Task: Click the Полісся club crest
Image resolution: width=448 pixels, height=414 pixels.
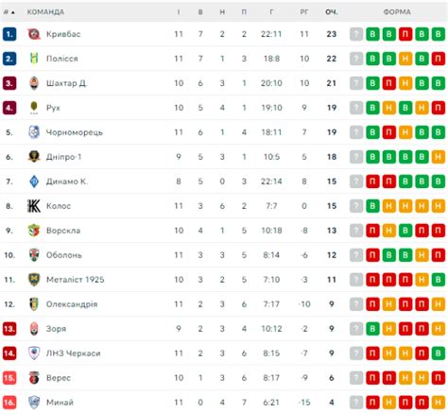Action: point(34,59)
